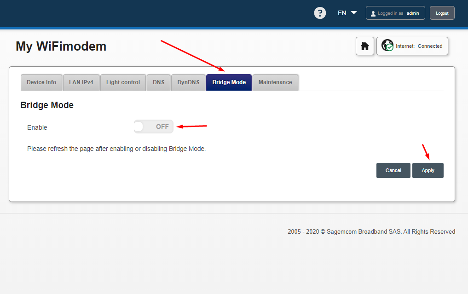Switch to the Maintenance tab
Screen dimensions: 468x294
pos(275,82)
